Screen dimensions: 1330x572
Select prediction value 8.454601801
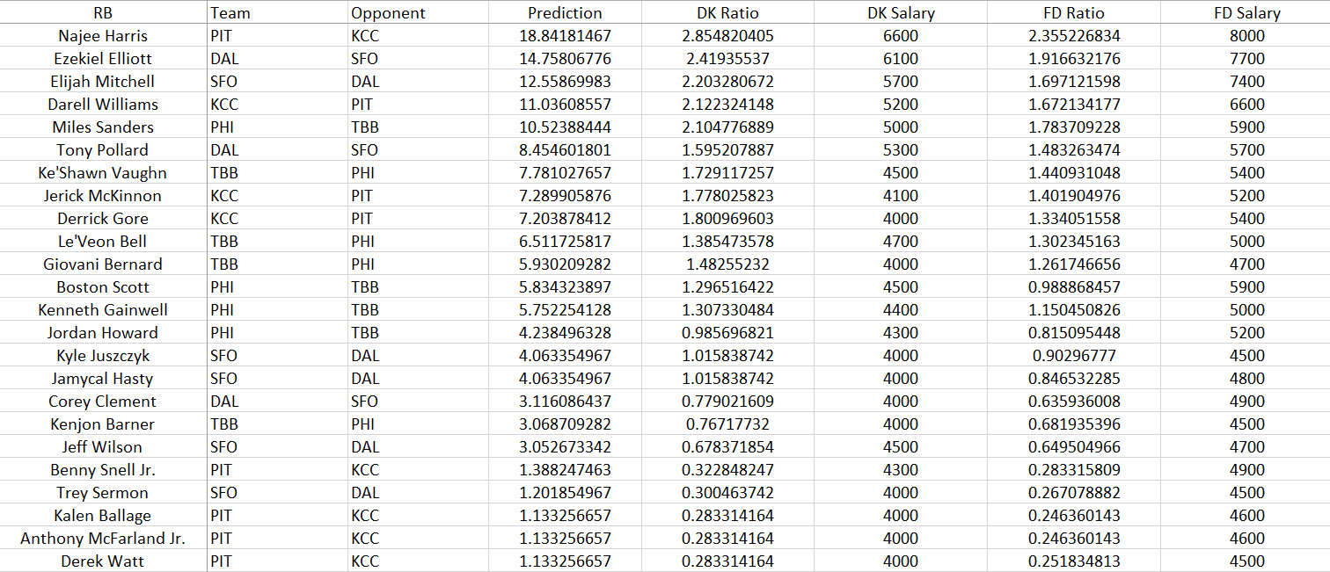tap(565, 150)
